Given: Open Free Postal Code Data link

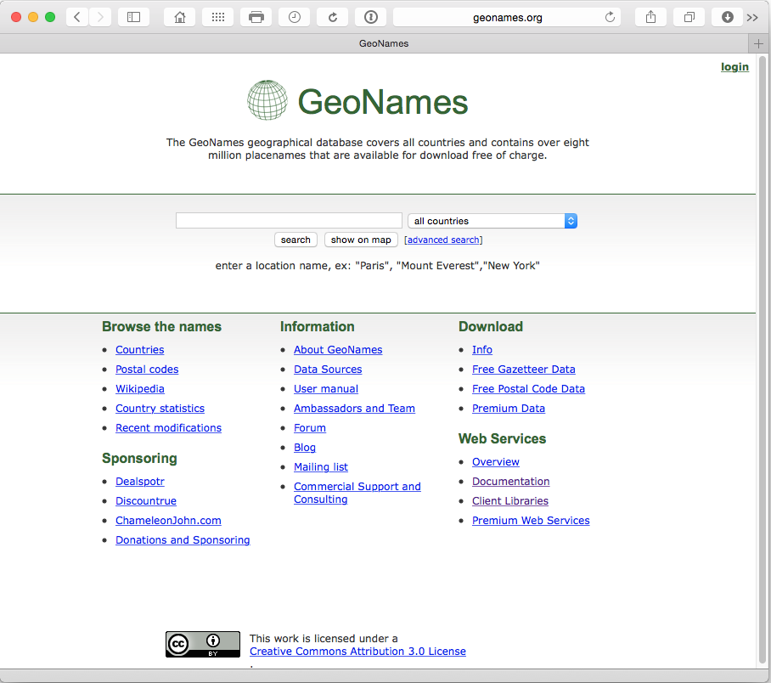Looking at the screenshot, I should [x=528, y=389].
